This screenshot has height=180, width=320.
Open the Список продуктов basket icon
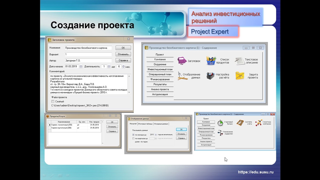pyautogui.click(x=211, y=61)
